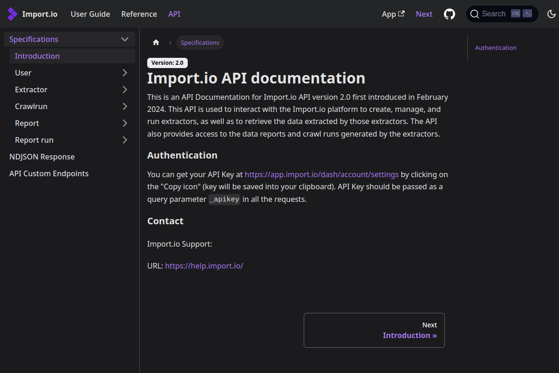The width and height of the screenshot is (559, 373).
Task: Click the _apikey inline code text
Action: pyautogui.click(x=225, y=199)
